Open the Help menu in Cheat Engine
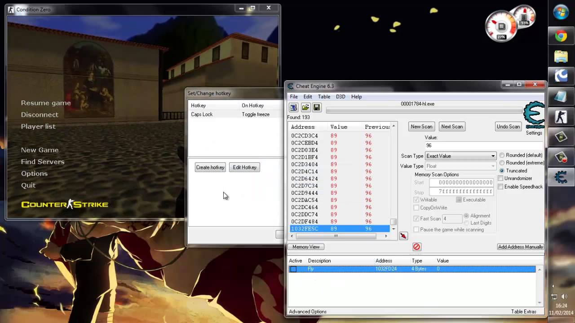575x323 pixels. pos(356,97)
